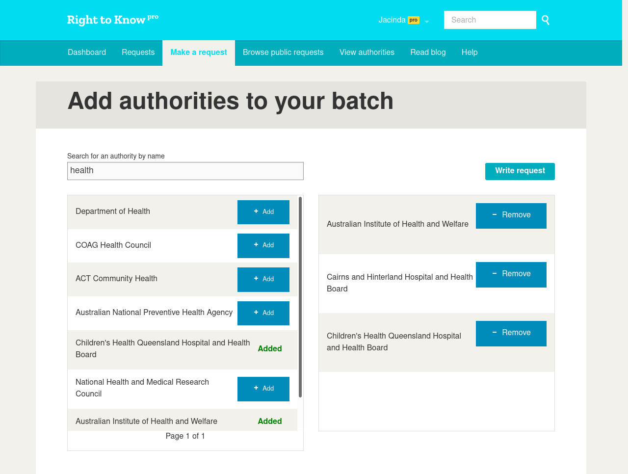Select Browse public requests in navigation
The width and height of the screenshot is (628, 474).
point(283,53)
